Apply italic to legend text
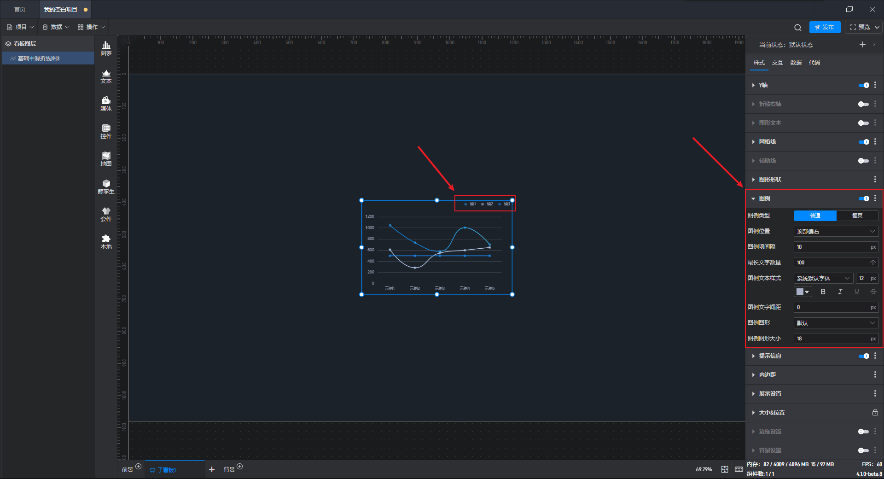 pos(840,292)
